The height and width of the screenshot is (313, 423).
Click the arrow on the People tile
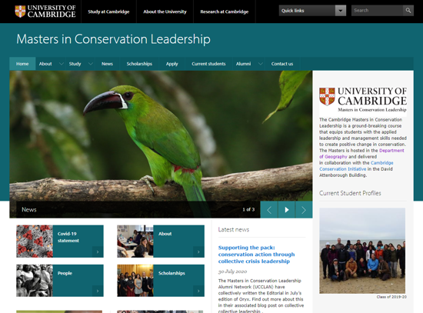click(98, 291)
